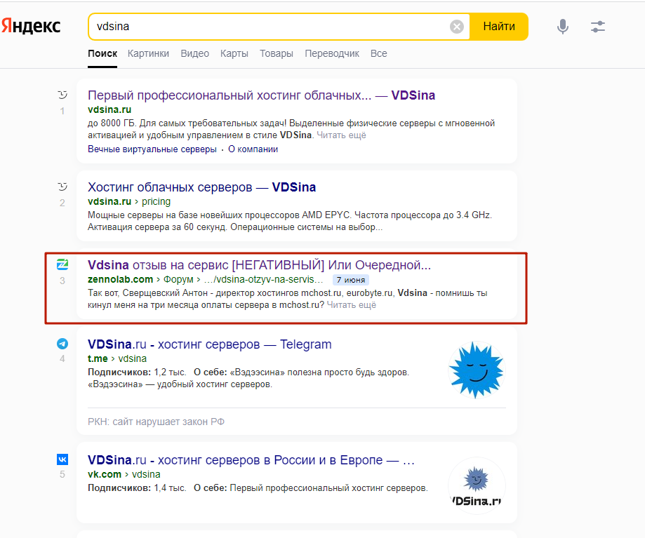
Task: Open VDSina.ru хостинг серверов Telegram result
Action: point(209,344)
